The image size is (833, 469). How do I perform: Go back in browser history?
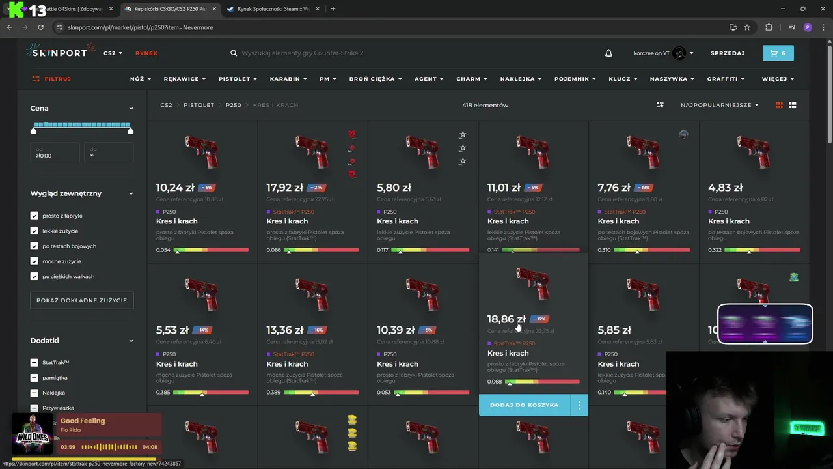(x=9, y=27)
